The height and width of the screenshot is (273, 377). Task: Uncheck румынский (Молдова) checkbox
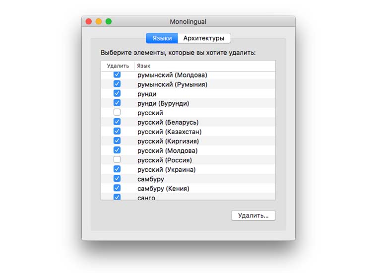(117, 75)
